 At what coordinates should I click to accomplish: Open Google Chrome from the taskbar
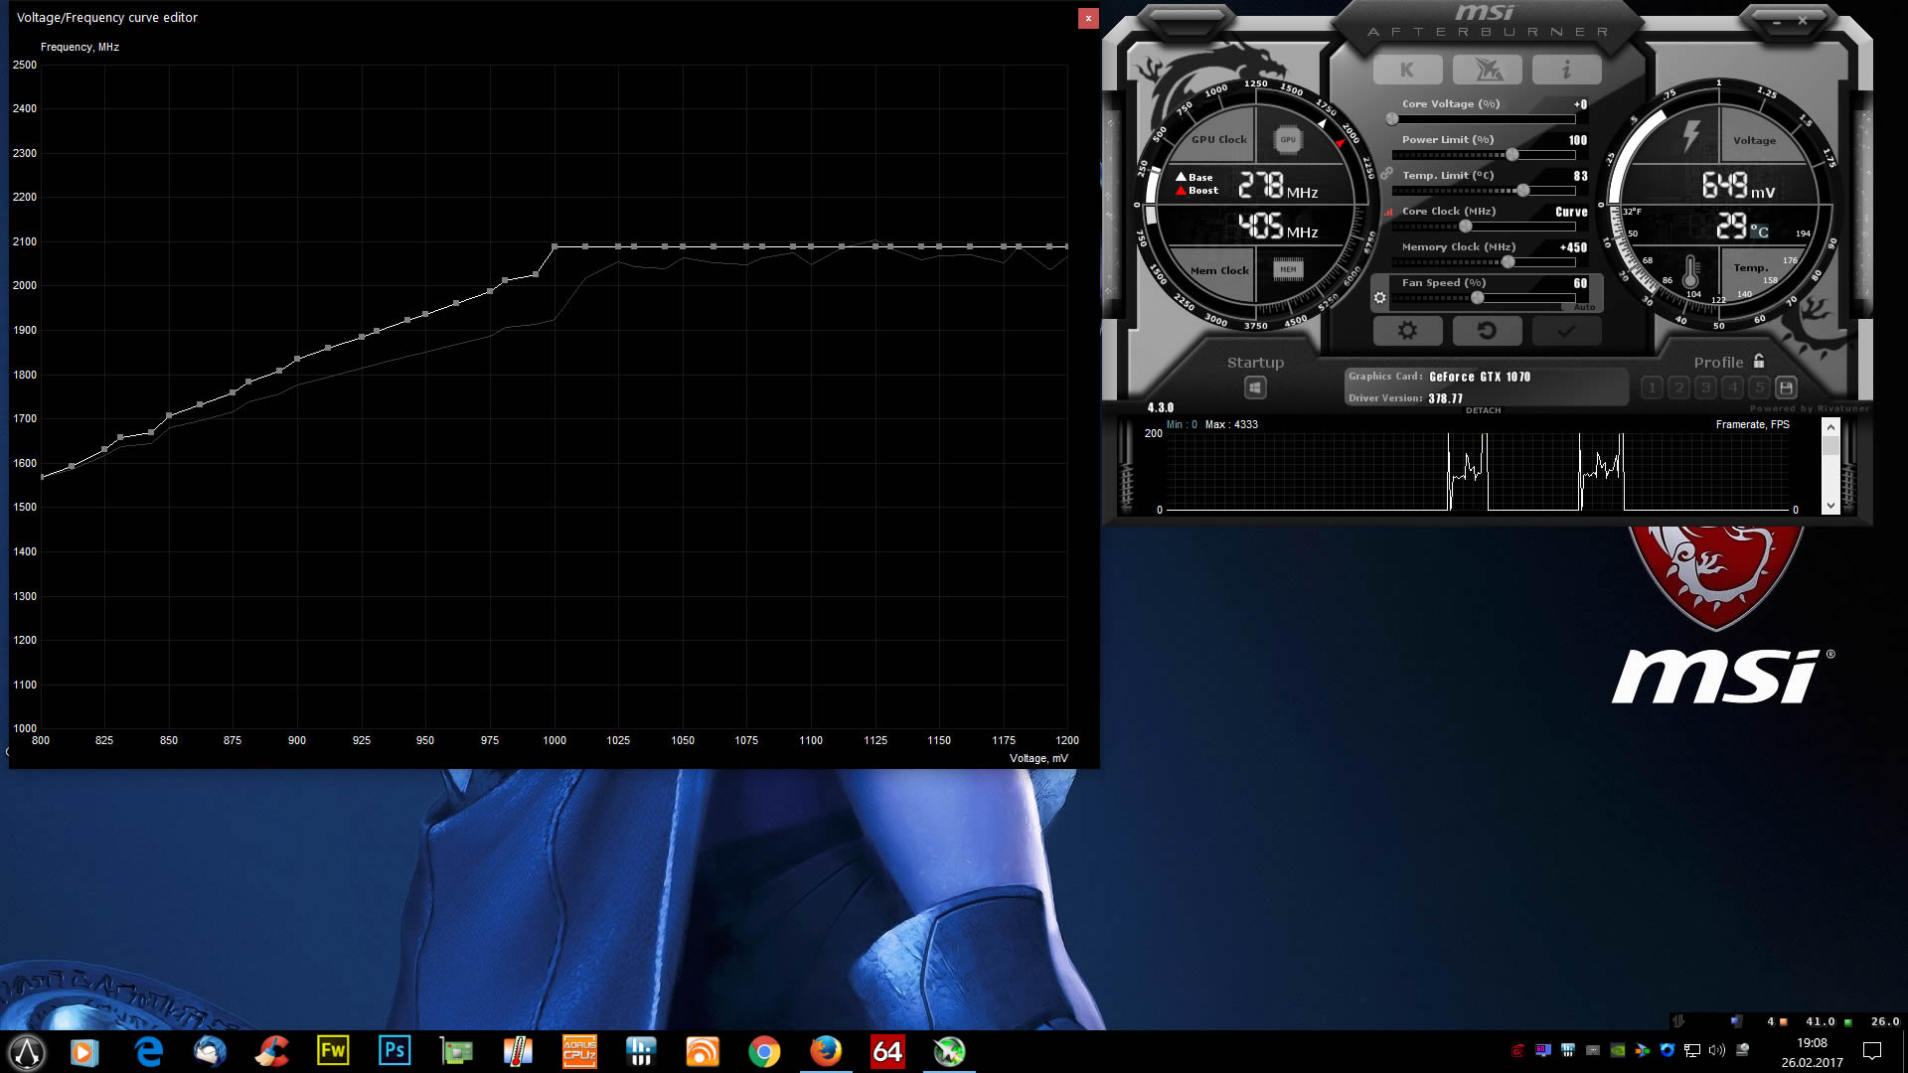tap(764, 1050)
